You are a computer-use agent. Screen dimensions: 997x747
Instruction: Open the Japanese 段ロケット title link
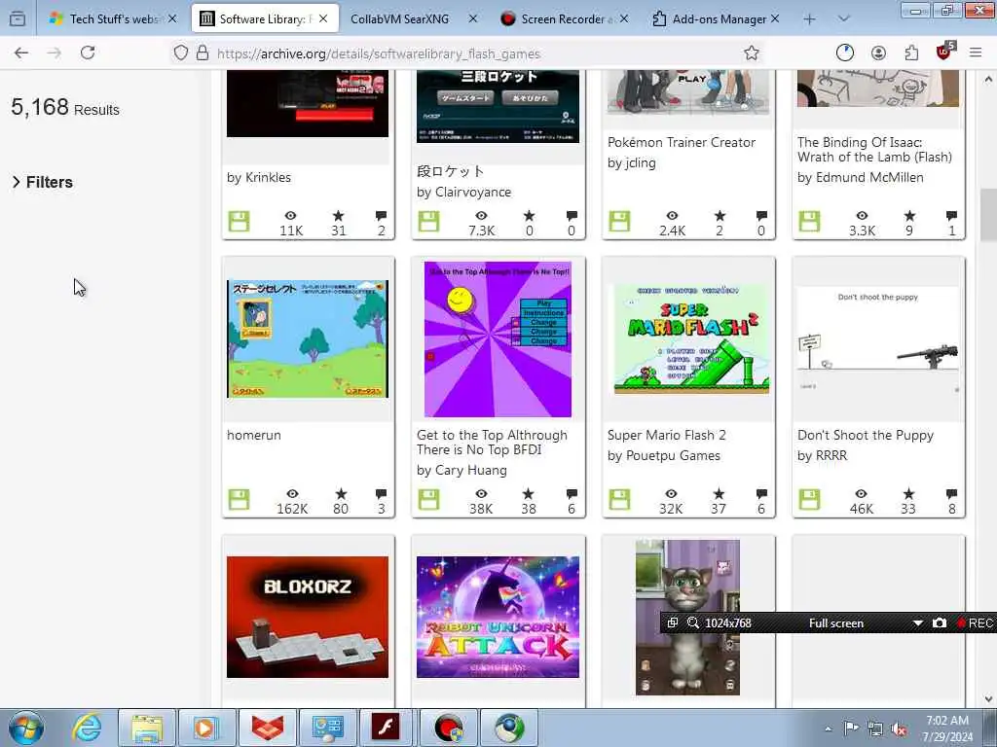[450, 171]
